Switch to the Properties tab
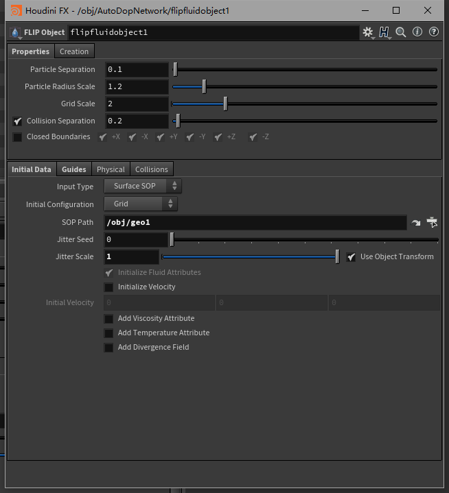Viewport: 449px width, 493px height. [30, 51]
